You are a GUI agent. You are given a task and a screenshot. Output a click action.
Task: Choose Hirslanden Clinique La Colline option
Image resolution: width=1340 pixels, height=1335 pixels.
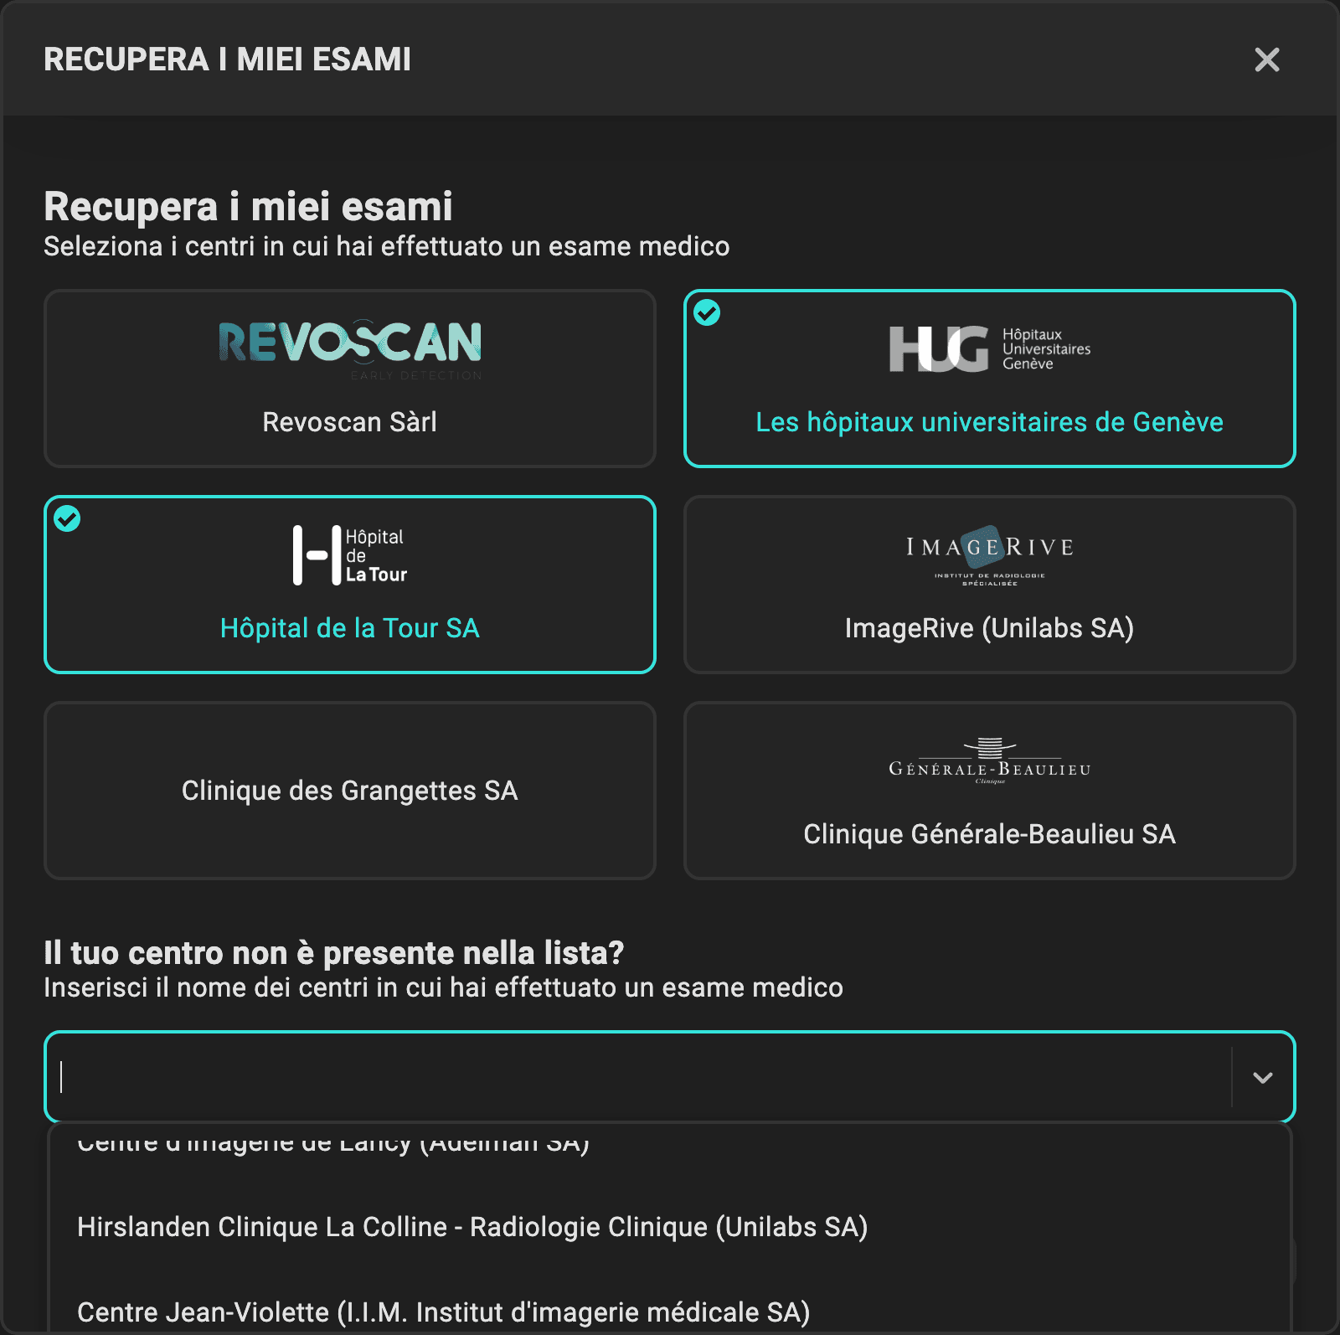[x=670, y=1227]
